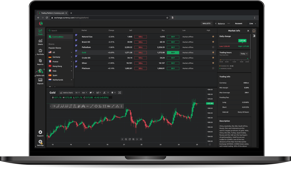Unfavorite Natural Gas using its star

(x=213, y=37)
